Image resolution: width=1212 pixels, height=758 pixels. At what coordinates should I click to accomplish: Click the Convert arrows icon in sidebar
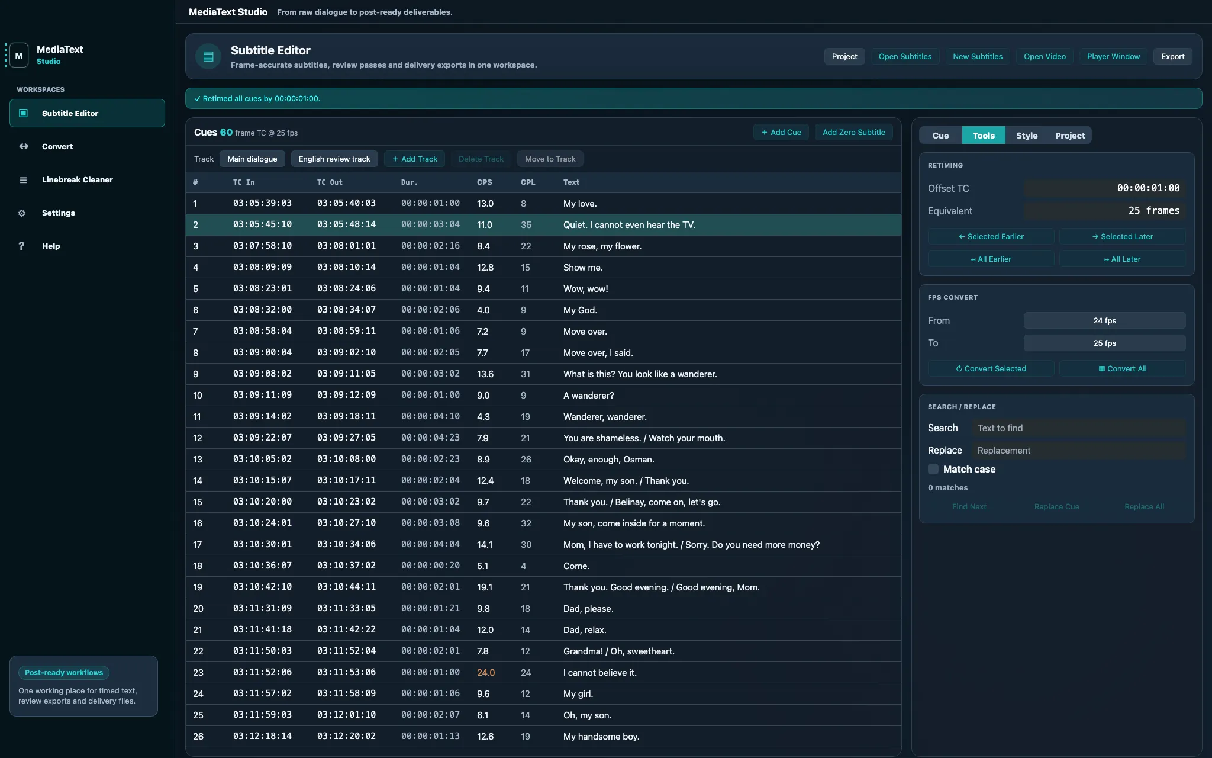tap(24, 146)
